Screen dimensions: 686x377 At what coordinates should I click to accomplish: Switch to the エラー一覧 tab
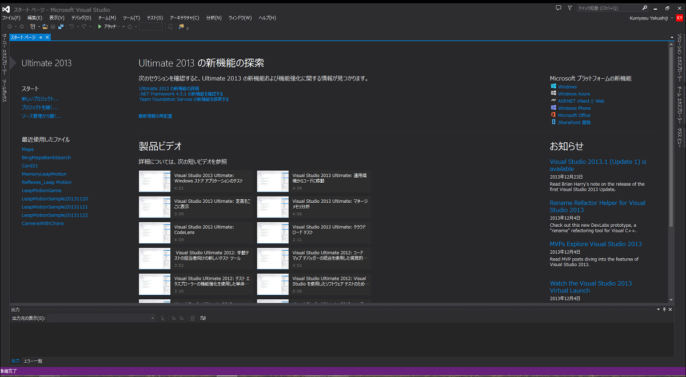click(33, 361)
